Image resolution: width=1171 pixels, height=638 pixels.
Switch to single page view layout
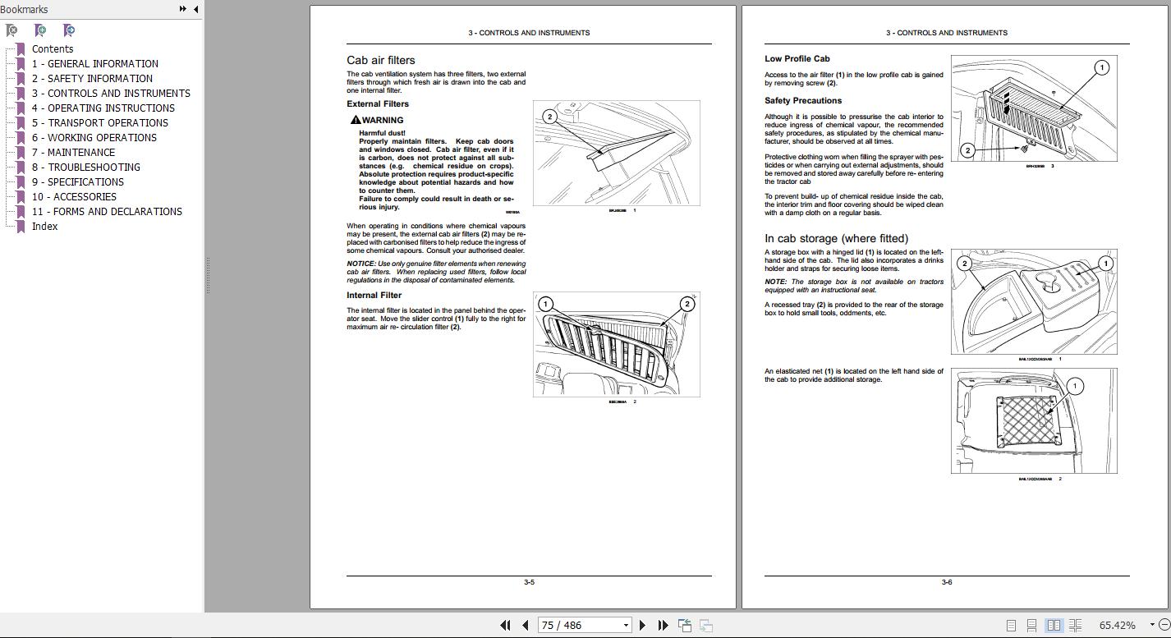pyautogui.click(x=1011, y=625)
